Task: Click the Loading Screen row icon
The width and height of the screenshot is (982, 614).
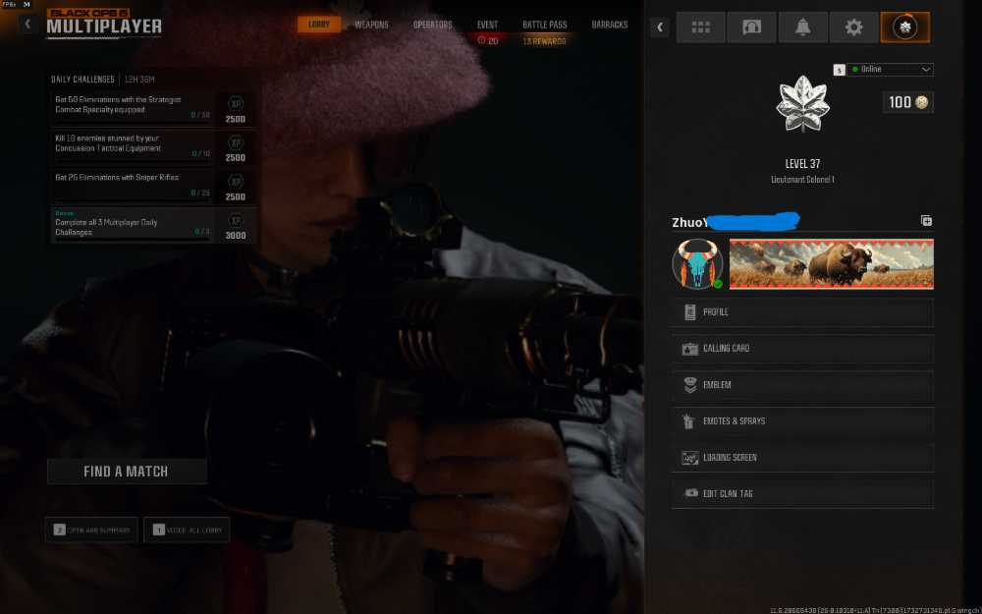Action: point(689,458)
